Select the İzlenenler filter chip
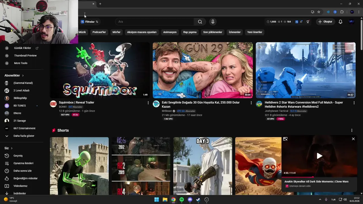Viewport: 363px width, 204px height. click(235, 32)
